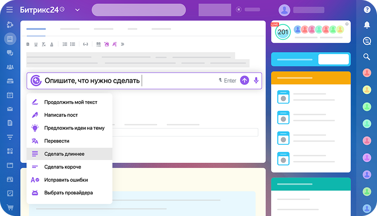The width and height of the screenshot is (377, 216).
Task: Click the help question mark icon
Action: pos(366,9)
